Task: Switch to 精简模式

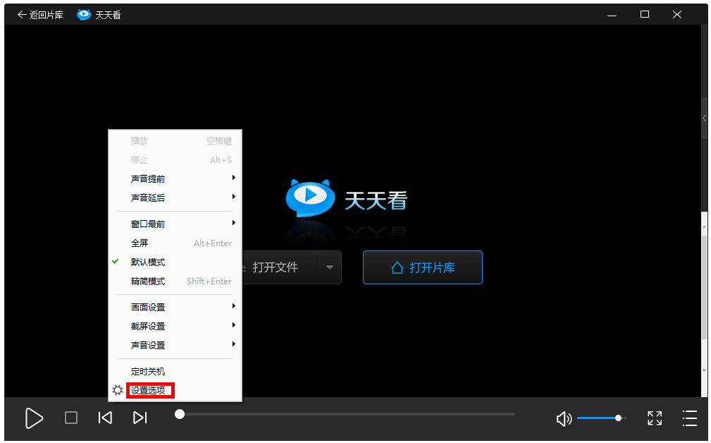Action: [x=175, y=281]
